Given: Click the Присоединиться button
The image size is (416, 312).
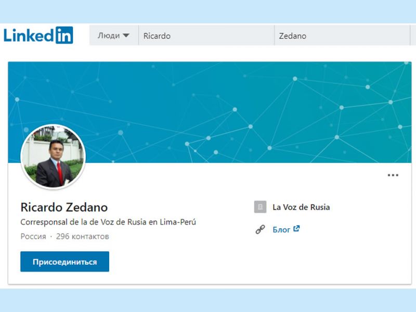Looking at the screenshot, I should [x=64, y=262].
